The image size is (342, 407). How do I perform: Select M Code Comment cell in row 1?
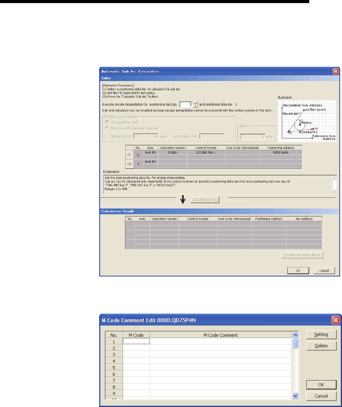[x=221, y=341]
